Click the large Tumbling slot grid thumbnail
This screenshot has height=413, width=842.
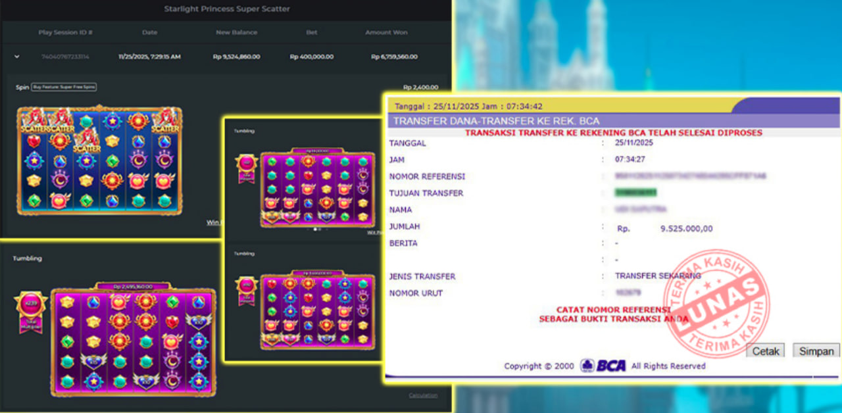click(x=133, y=342)
